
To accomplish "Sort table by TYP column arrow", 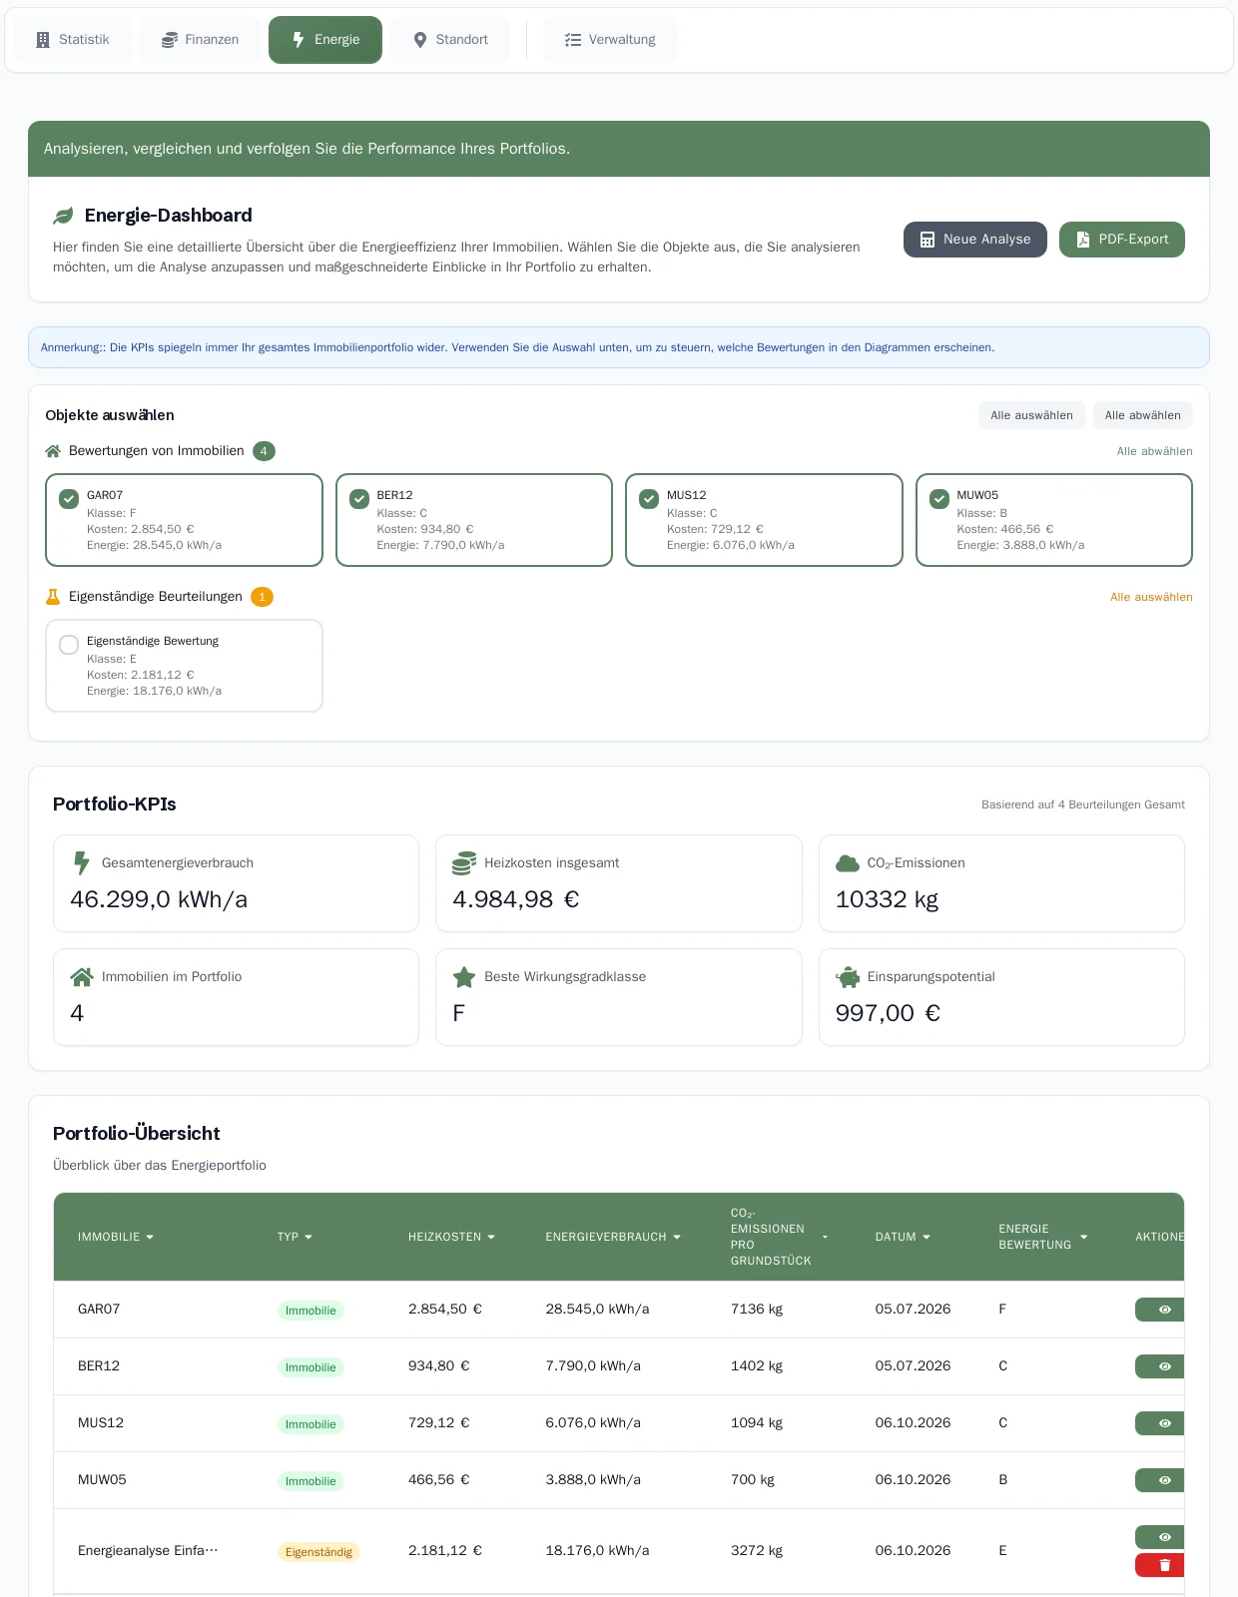I will point(309,1238).
